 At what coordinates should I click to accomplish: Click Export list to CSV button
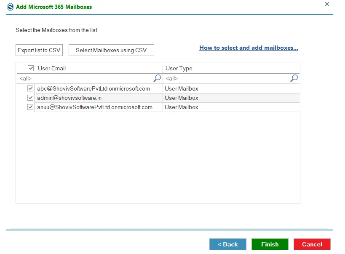[x=39, y=50]
